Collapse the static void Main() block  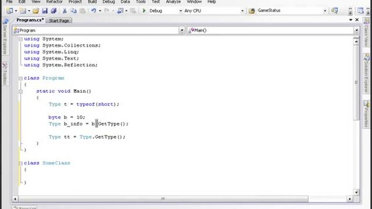[21, 91]
